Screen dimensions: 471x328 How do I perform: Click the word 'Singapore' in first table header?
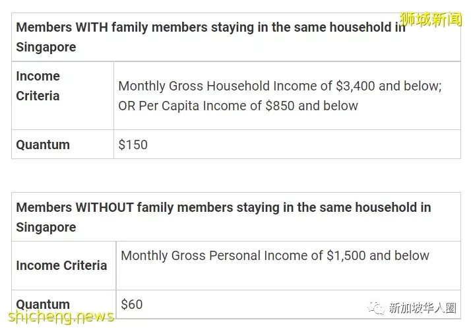46,48
